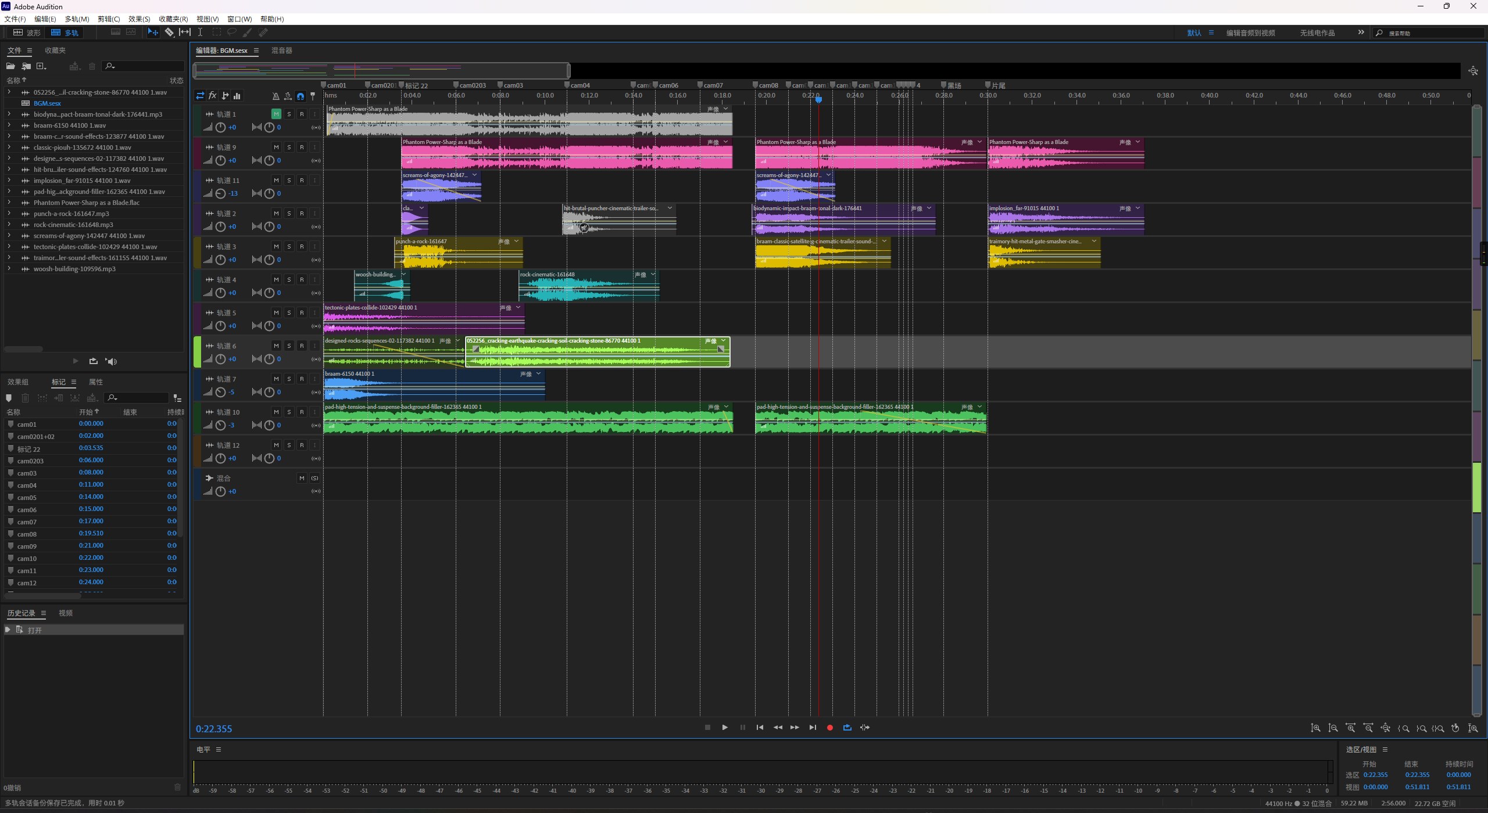Screen dimensions: 1488x813
Task: Switch to the 视频 panel tab
Action: point(66,613)
